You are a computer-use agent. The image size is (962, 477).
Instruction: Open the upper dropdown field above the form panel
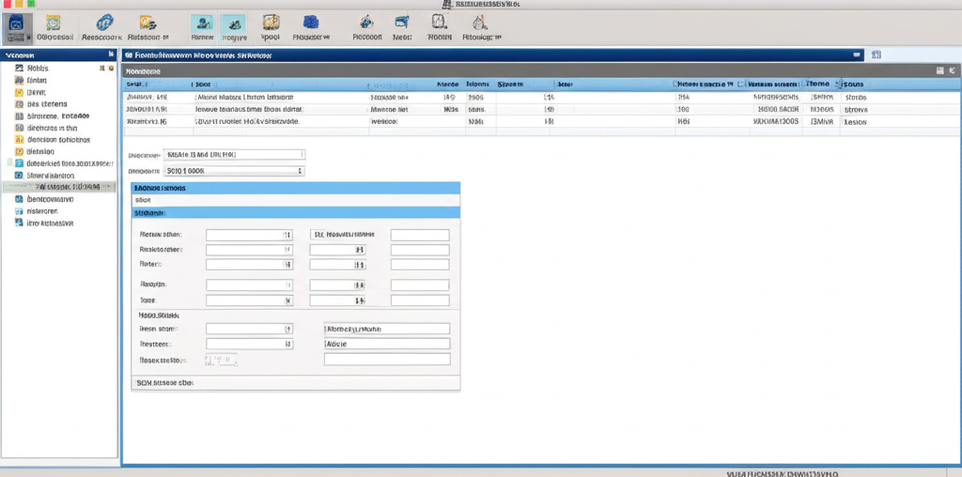coord(235,155)
